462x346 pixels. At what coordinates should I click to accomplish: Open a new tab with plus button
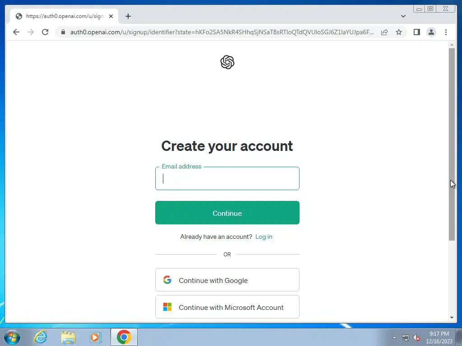[128, 16]
